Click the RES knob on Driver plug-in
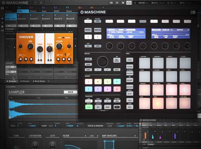The width and height of the screenshot is (201, 149). coord(30,46)
